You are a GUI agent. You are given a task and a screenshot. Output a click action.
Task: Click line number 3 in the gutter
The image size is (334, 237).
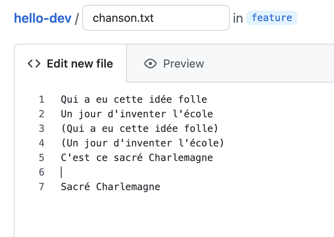click(x=41, y=129)
